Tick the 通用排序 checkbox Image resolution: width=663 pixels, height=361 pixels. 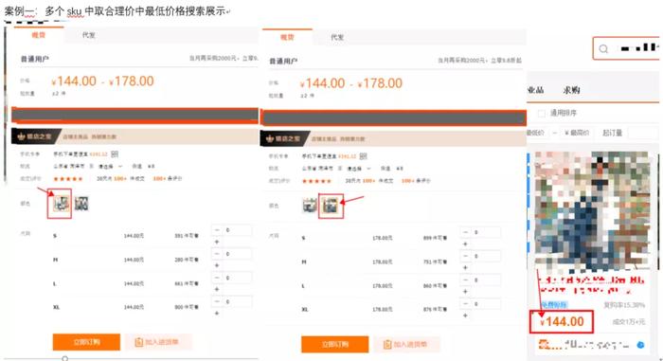pyautogui.click(x=541, y=113)
